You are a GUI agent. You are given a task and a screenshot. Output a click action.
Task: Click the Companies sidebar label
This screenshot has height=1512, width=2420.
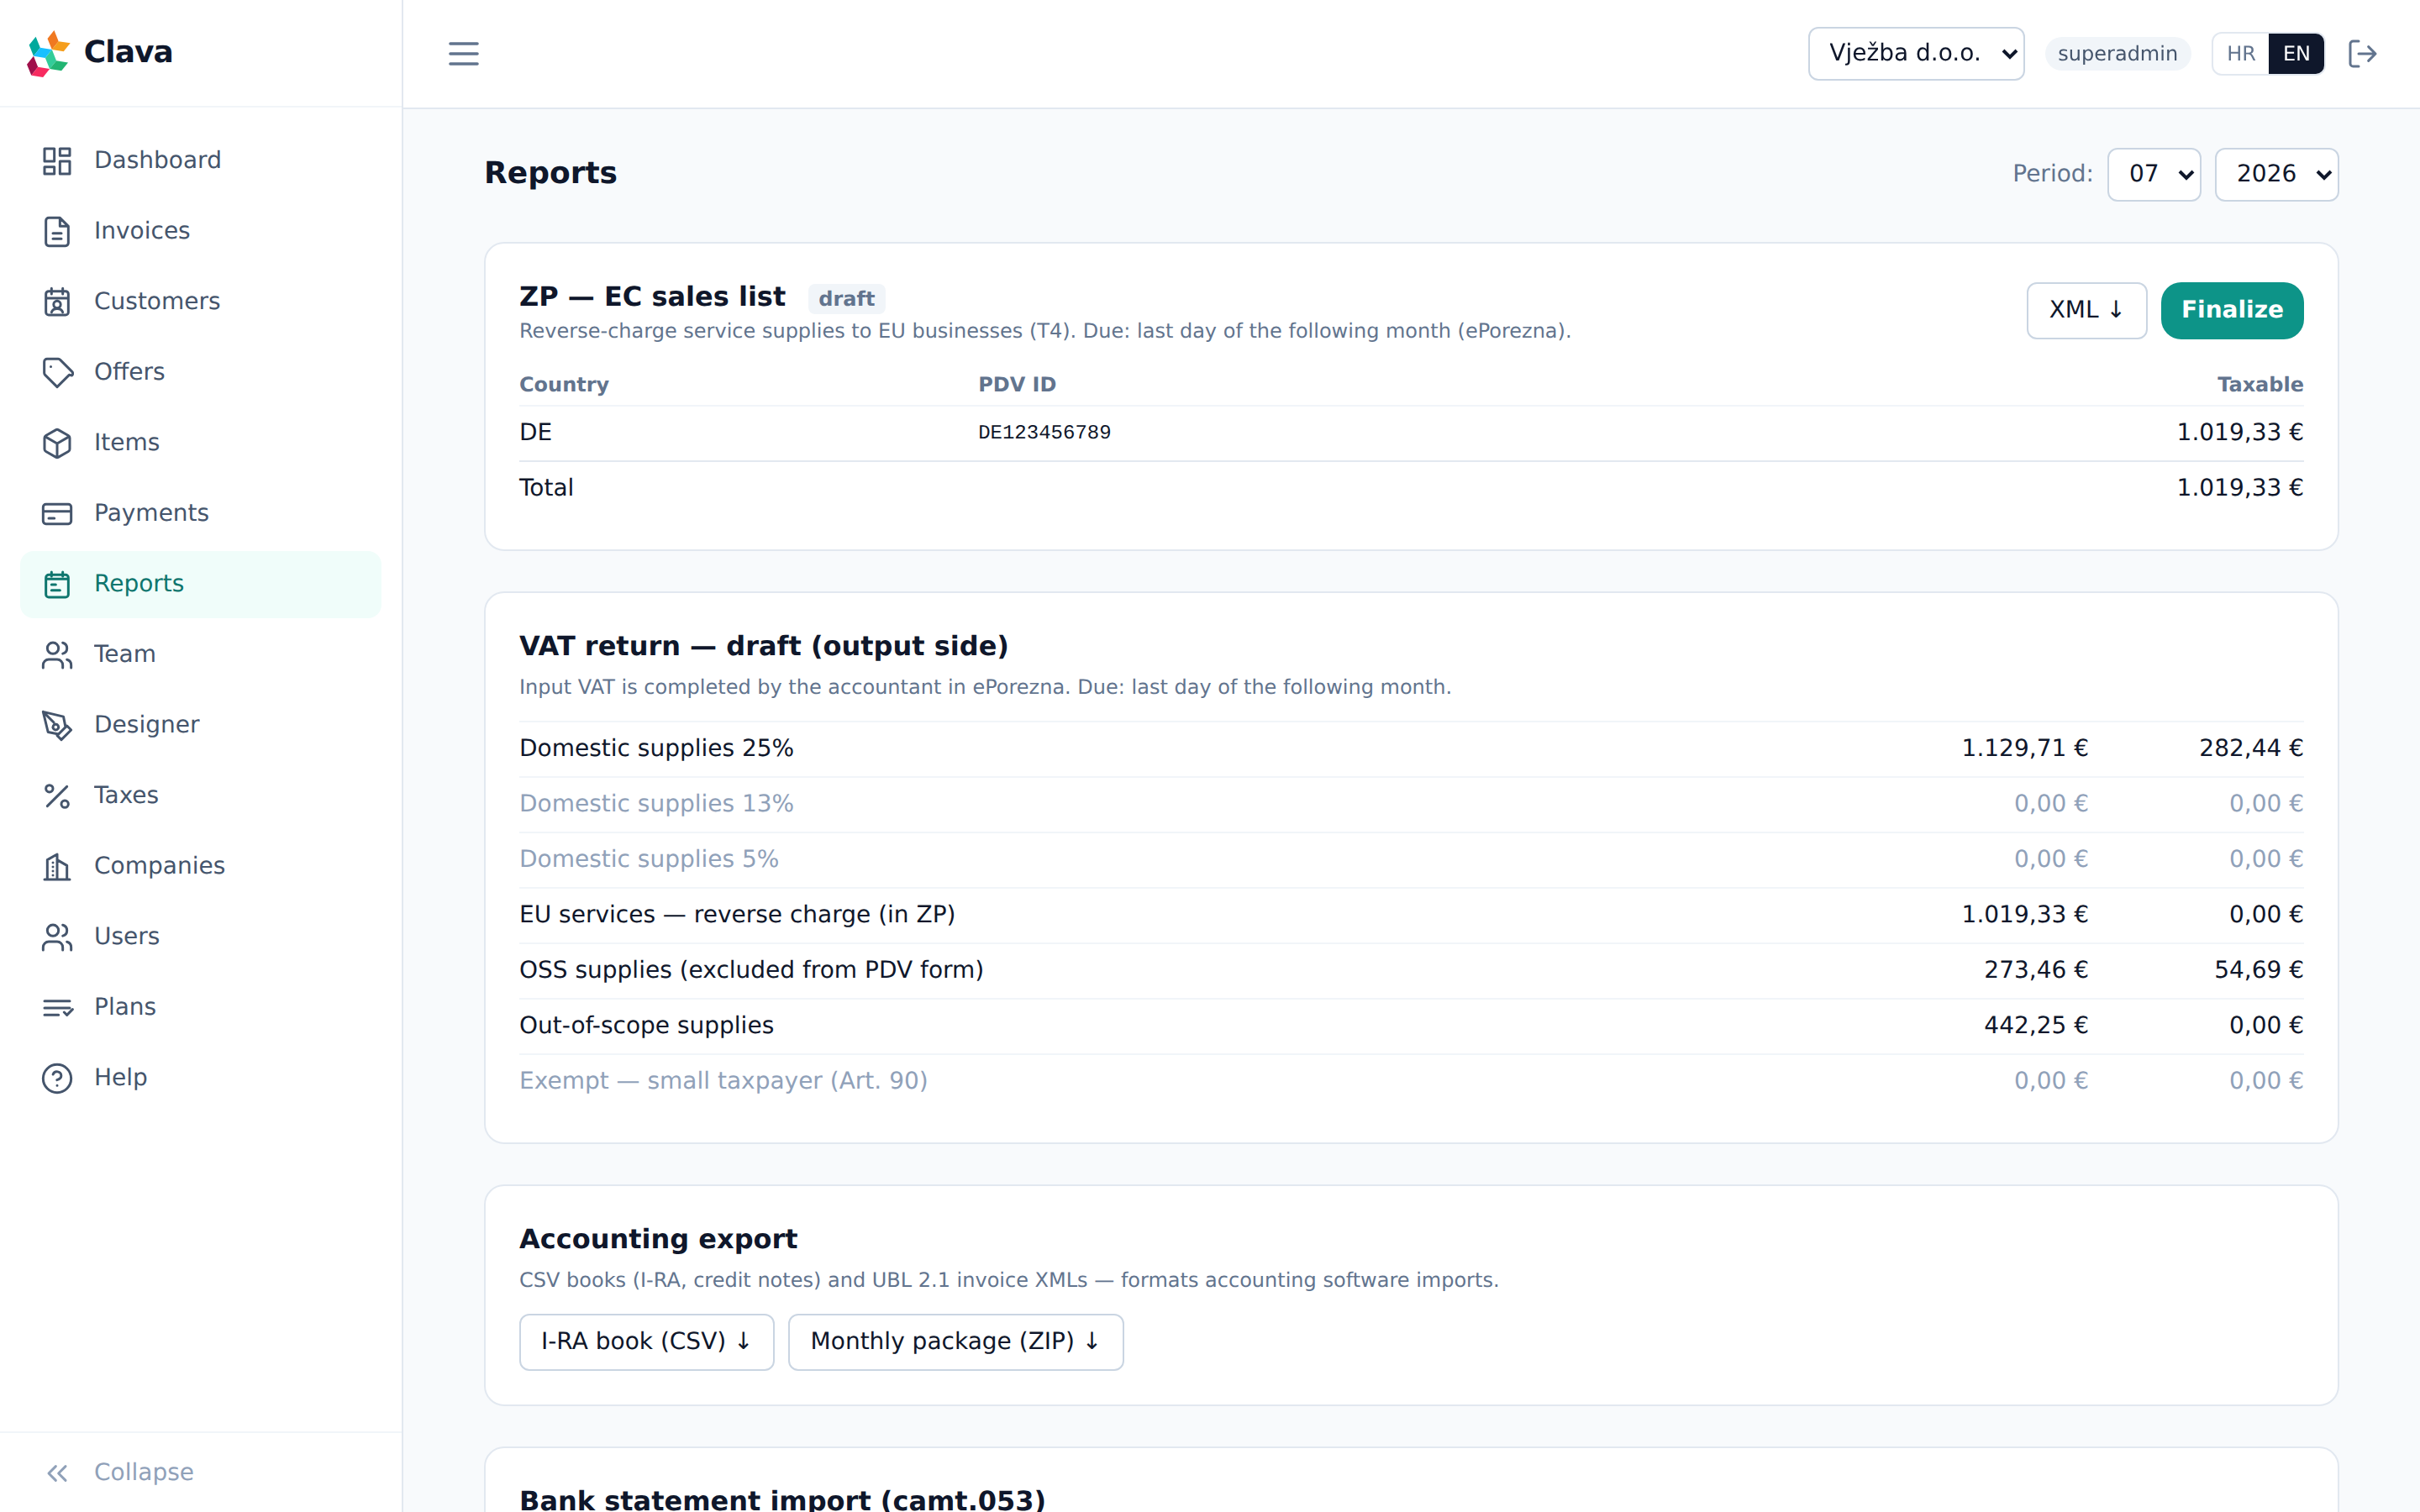(x=159, y=866)
